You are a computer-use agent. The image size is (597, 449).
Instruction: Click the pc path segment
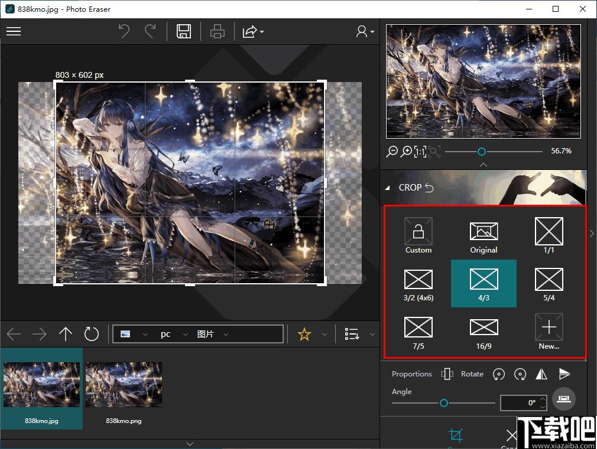pos(166,334)
